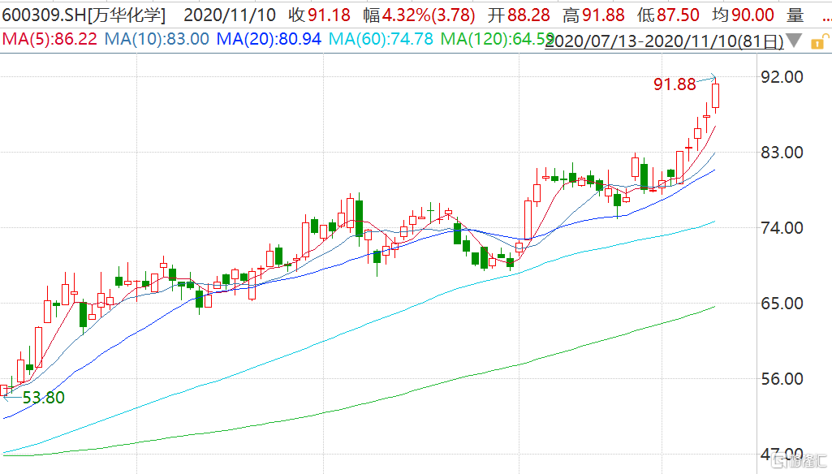Open the date range dropdown triangle

coord(794,41)
